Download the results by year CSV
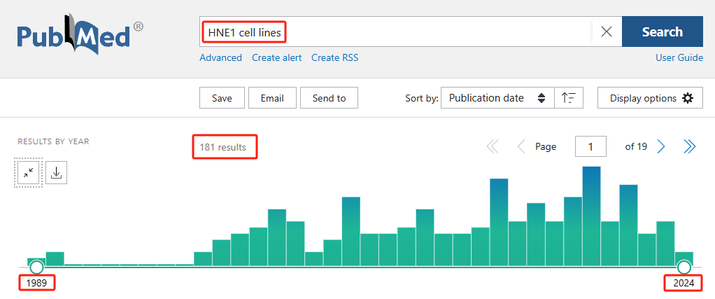Viewport: 715px width, 299px height. (56, 172)
